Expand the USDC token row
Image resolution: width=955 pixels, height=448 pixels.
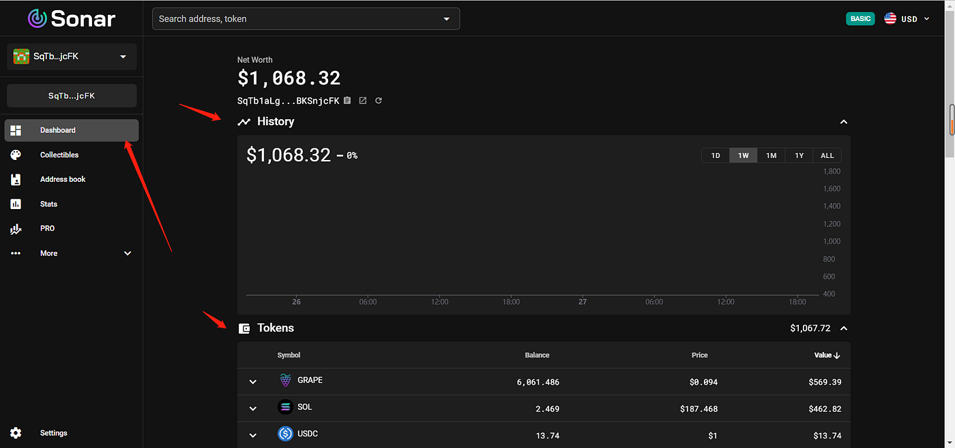[x=253, y=436]
